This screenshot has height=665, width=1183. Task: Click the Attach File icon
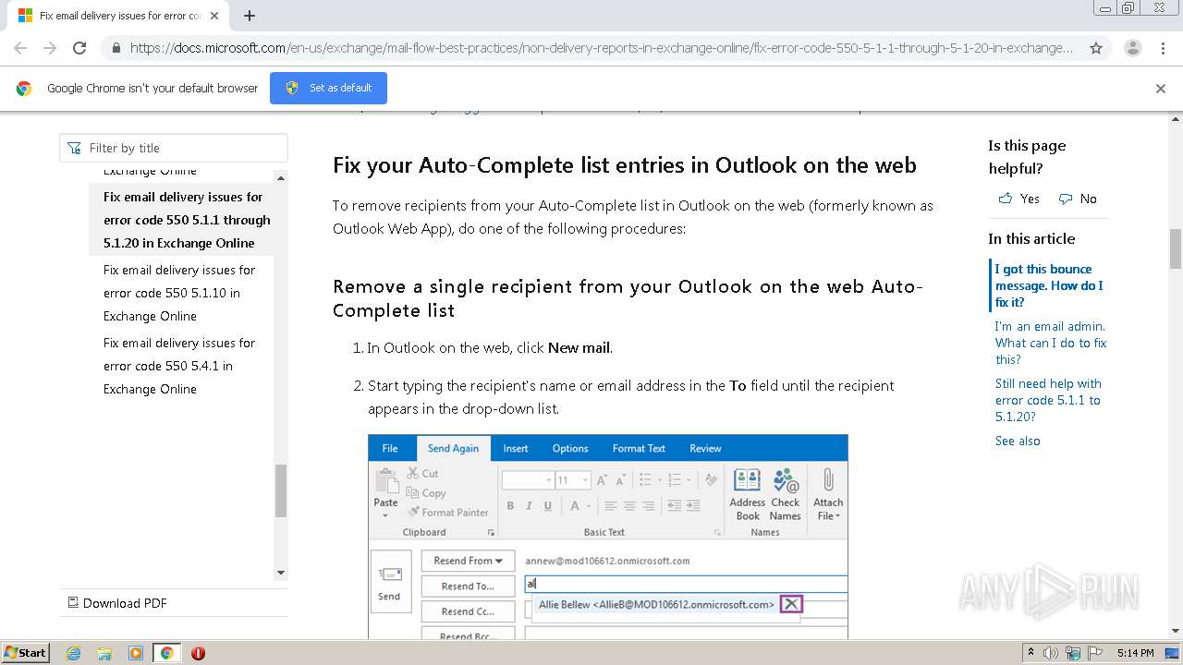click(x=828, y=493)
